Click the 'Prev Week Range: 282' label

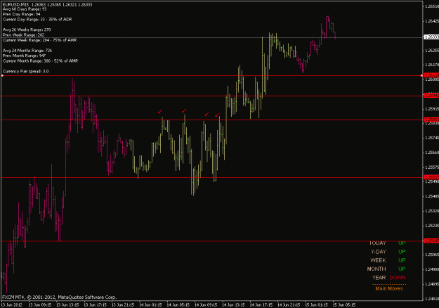point(23,34)
